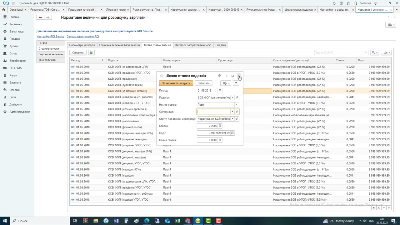This screenshot has height=225, width=400.
Task: Go back with the left arrow button
Action: pos(40,17)
